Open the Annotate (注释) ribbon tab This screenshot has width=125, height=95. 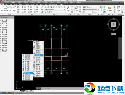tap(11, 4)
